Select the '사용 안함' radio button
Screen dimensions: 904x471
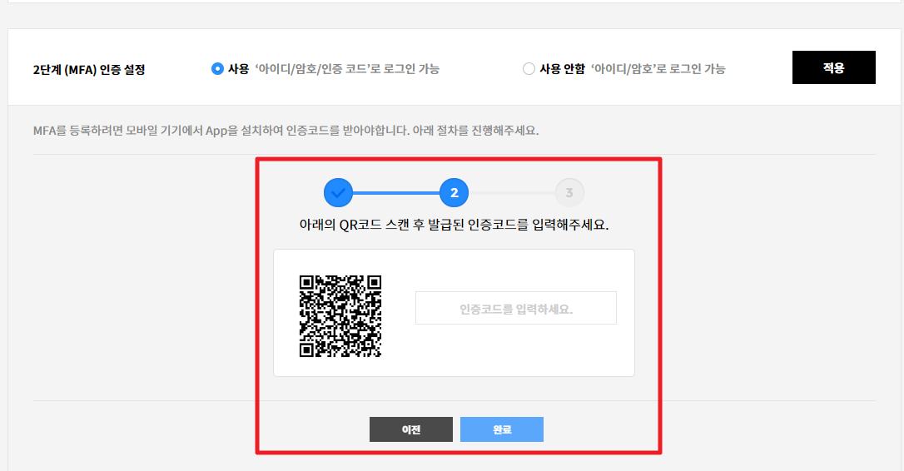coord(529,69)
